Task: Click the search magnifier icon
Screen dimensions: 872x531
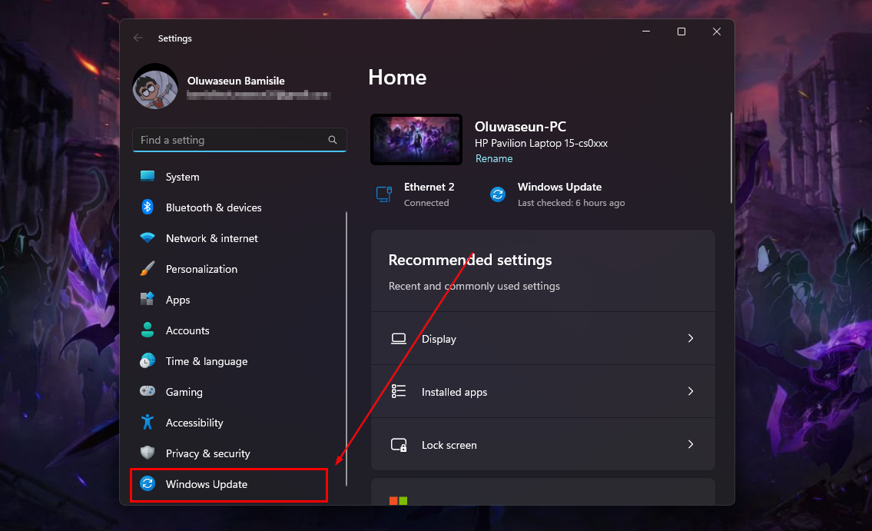Action: [333, 140]
